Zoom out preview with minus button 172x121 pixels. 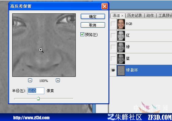coord(30,80)
